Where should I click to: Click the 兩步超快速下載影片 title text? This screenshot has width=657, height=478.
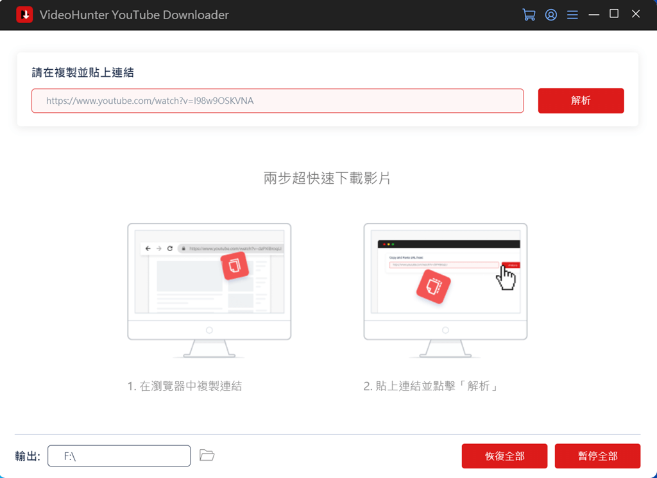(328, 179)
